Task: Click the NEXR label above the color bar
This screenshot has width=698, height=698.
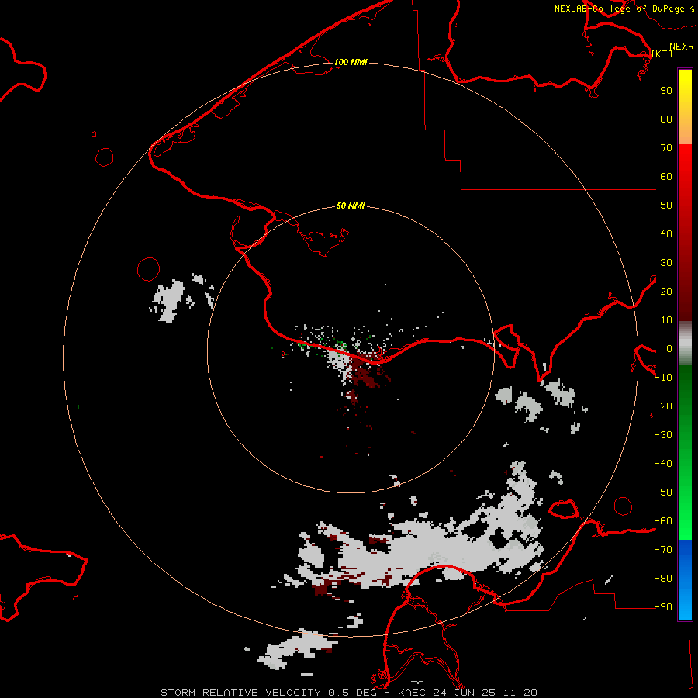Action: tap(682, 47)
